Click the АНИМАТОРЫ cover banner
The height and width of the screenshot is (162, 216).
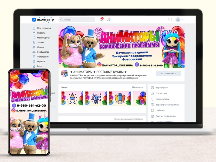[122, 47]
